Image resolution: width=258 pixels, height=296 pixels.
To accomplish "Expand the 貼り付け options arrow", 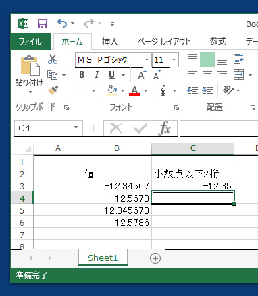I will (30, 92).
